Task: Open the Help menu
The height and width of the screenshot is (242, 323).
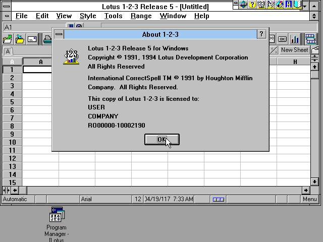Action: tap(201, 16)
